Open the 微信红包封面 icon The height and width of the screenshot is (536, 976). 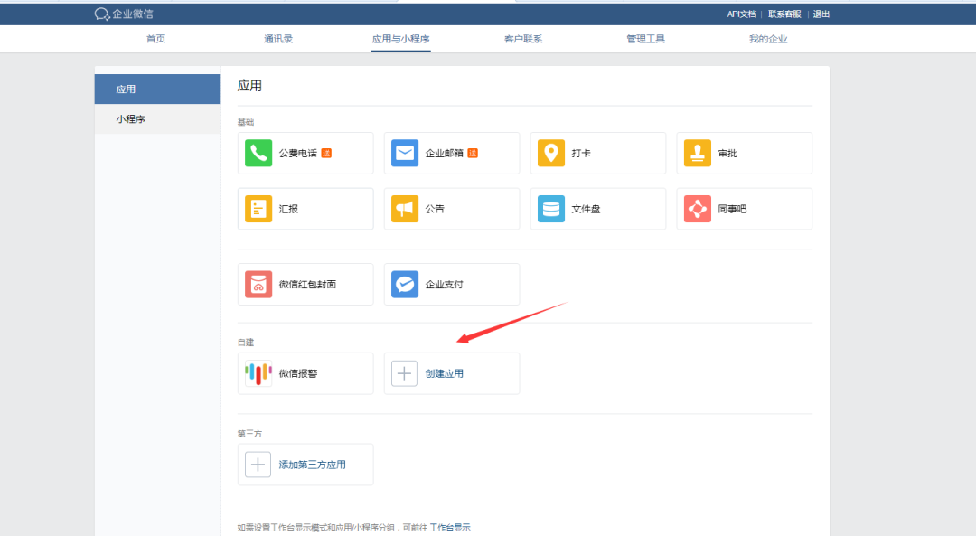pos(258,285)
